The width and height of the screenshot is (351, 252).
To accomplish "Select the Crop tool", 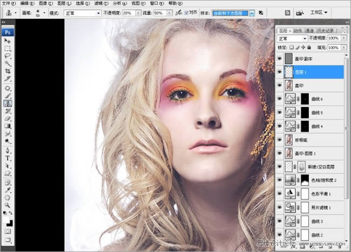I will (x=8, y=71).
